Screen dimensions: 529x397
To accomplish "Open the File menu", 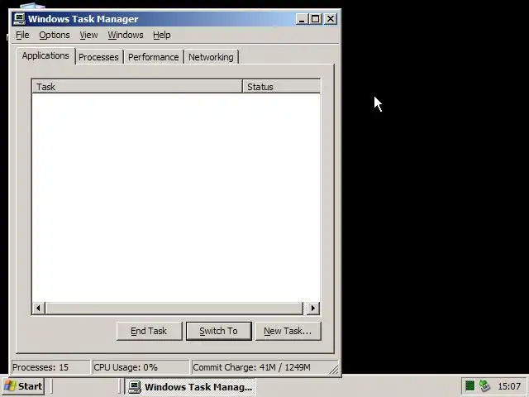I will coord(22,35).
